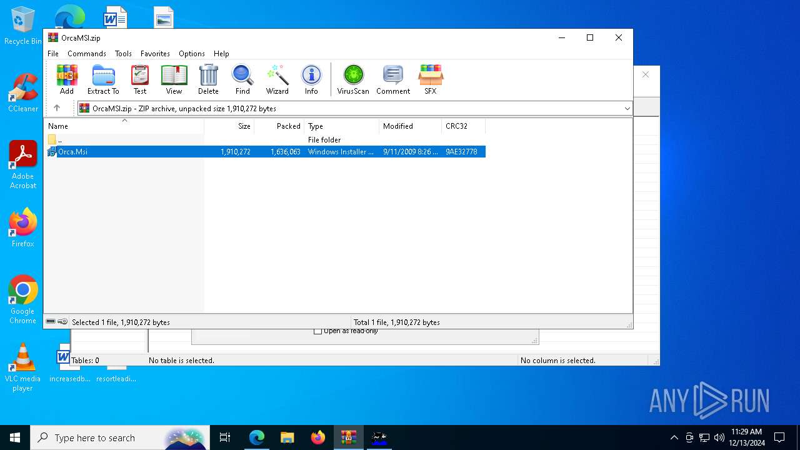Close the background Orca window

click(646, 74)
